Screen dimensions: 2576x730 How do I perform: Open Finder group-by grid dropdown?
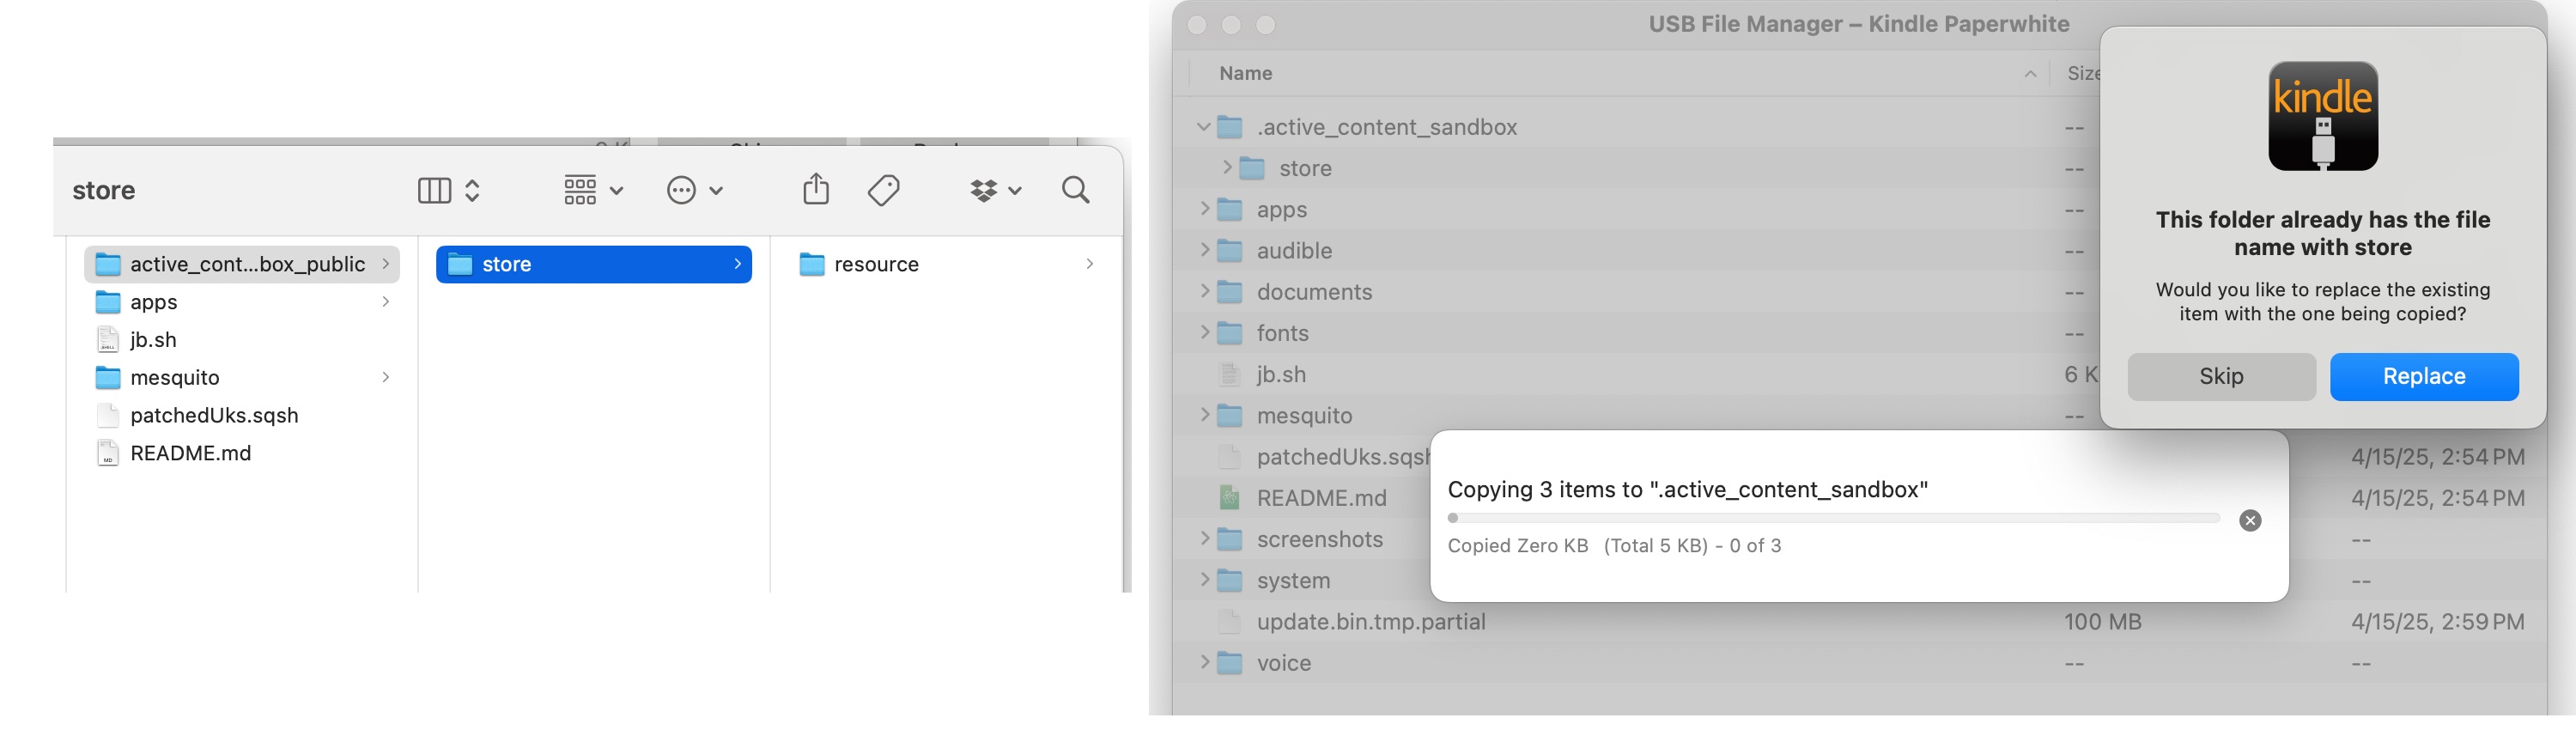(x=593, y=190)
